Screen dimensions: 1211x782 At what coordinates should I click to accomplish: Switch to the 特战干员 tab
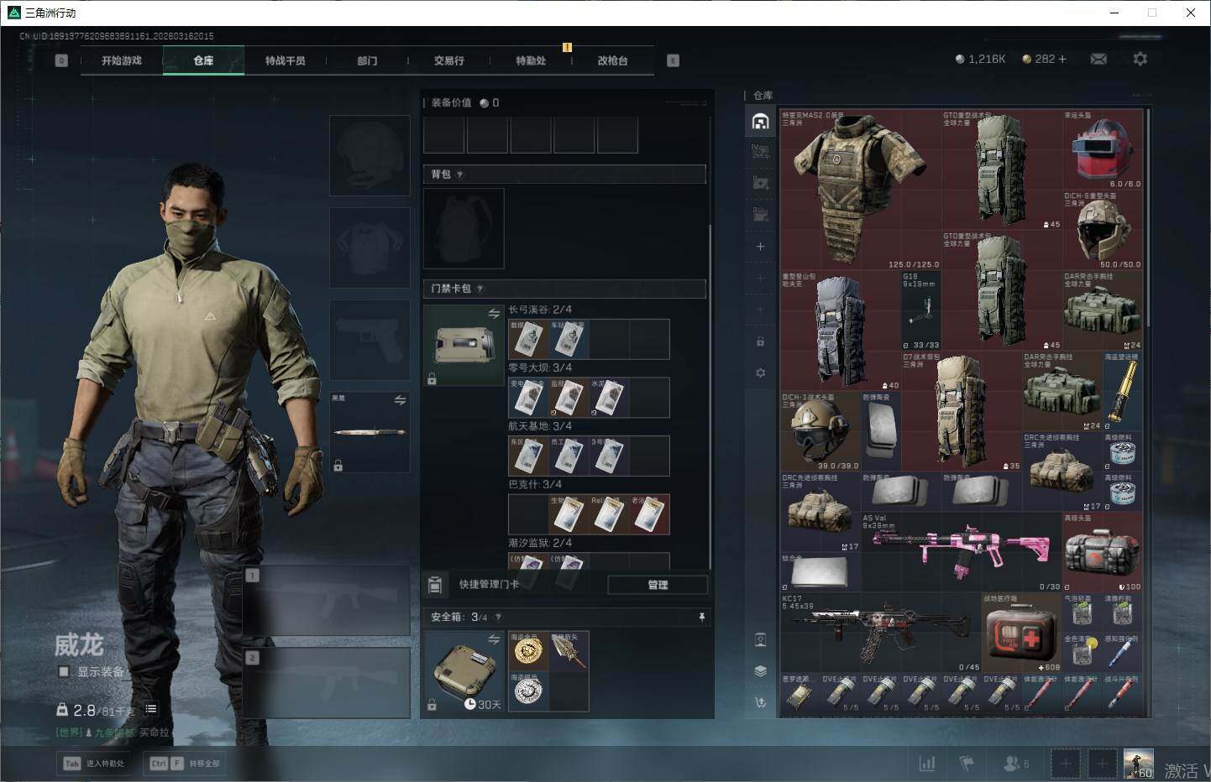tap(286, 60)
